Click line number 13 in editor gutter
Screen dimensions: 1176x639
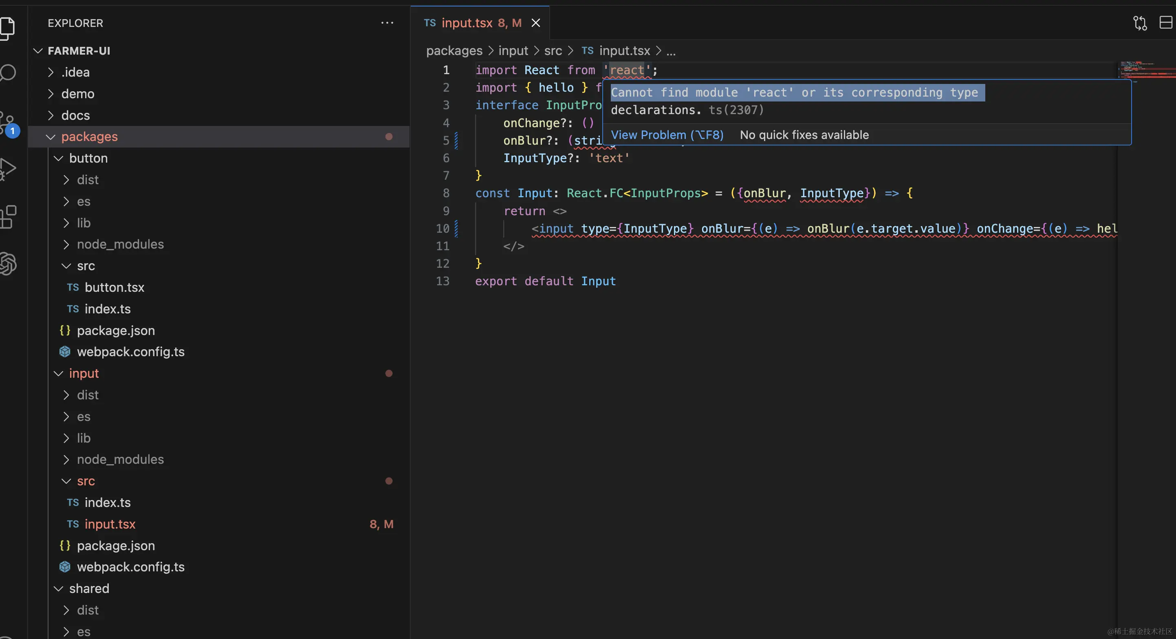(443, 281)
